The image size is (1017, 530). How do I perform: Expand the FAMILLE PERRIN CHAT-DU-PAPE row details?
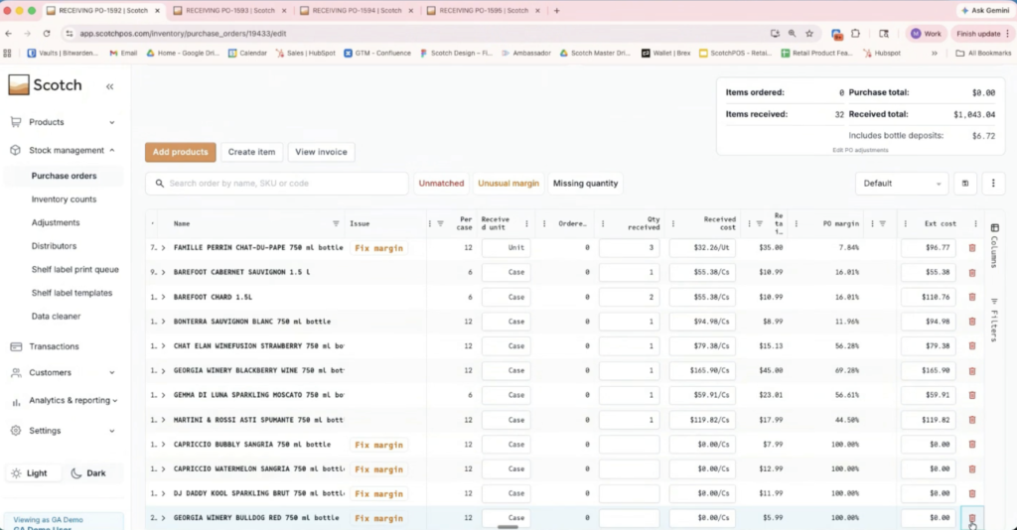(x=164, y=247)
